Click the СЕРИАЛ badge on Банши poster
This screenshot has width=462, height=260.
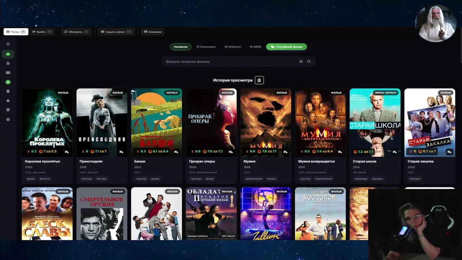172,93
